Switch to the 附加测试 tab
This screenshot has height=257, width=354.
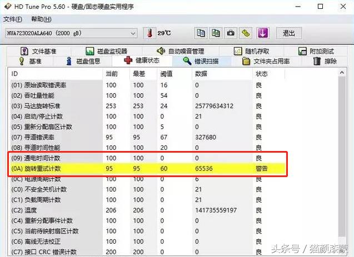pyautogui.click(x=316, y=51)
